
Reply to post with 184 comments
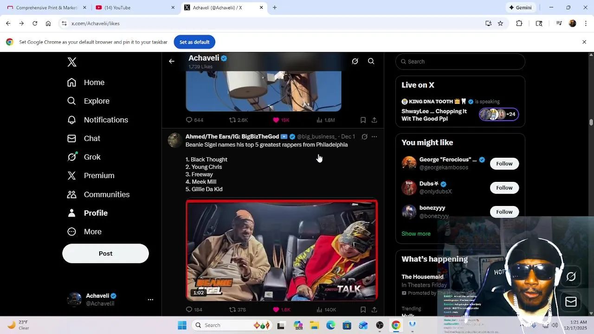tap(194, 309)
